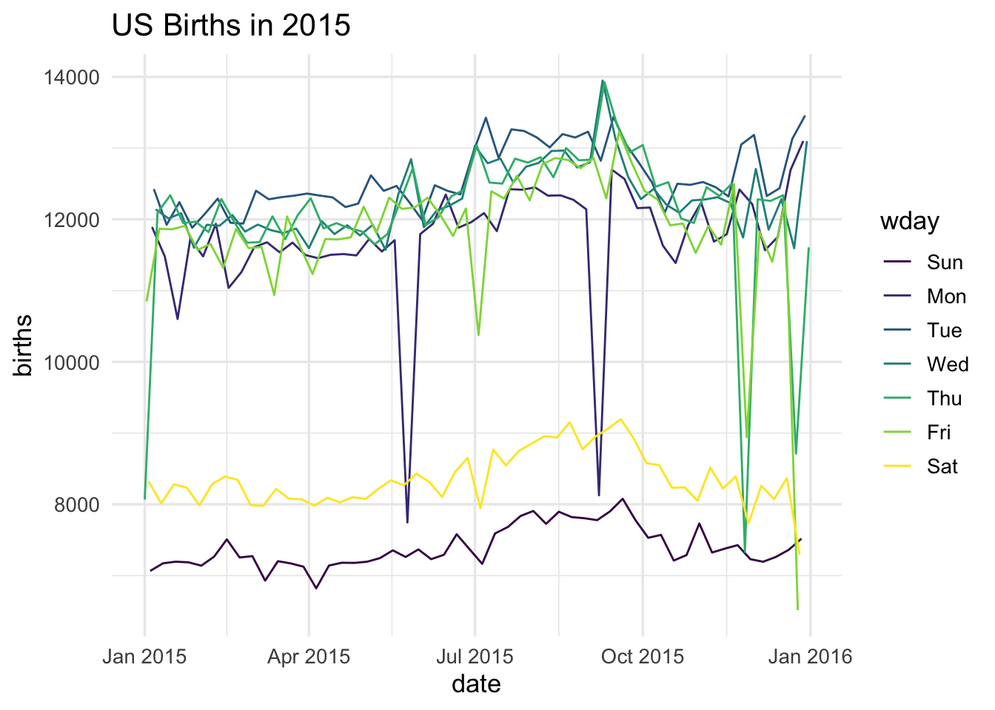This screenshot has width=995, height=710.
Task: Click the Jan 2016 x-axis tick label
Action: 810,657
